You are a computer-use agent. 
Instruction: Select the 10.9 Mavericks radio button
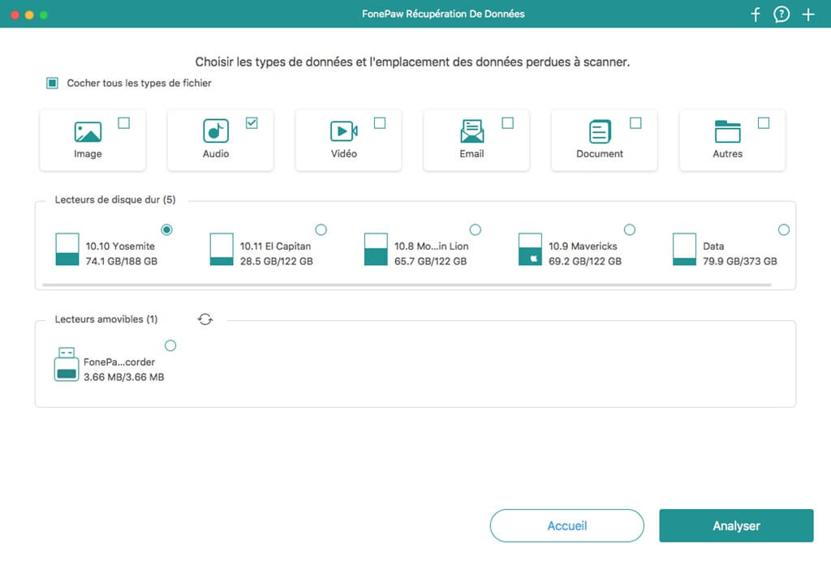pos(630,229)
